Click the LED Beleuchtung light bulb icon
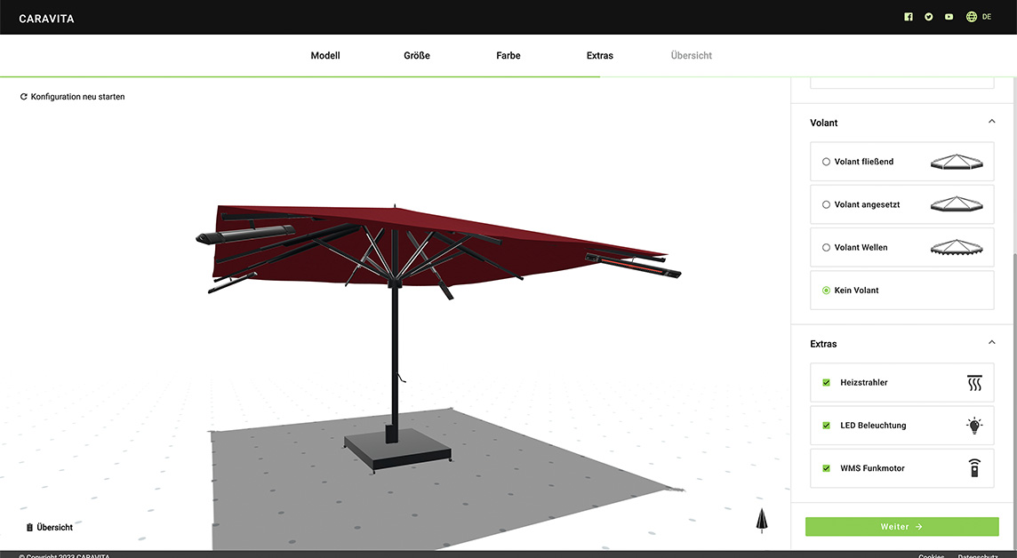Image resolution: width=1017 pixels, height=558 pixels. pyautogui.click(x=974, y=425)
